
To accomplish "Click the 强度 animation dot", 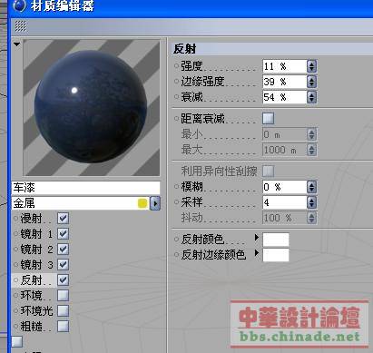I will click(x=176, y=65).
